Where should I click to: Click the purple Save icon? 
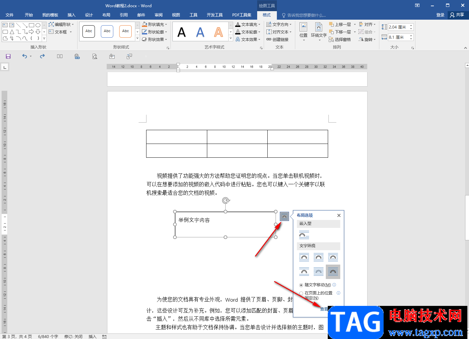8,56
